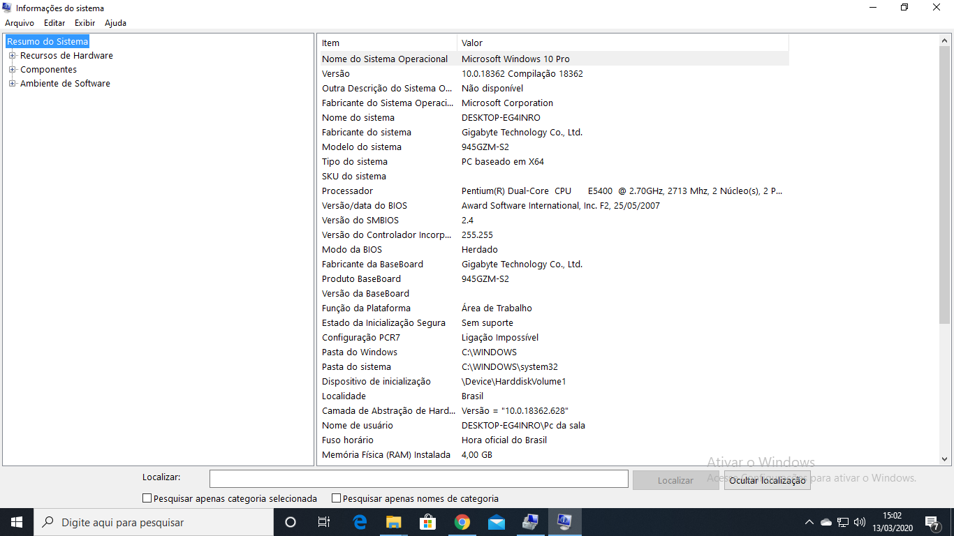Open network status tray icon

coord(843,522)
